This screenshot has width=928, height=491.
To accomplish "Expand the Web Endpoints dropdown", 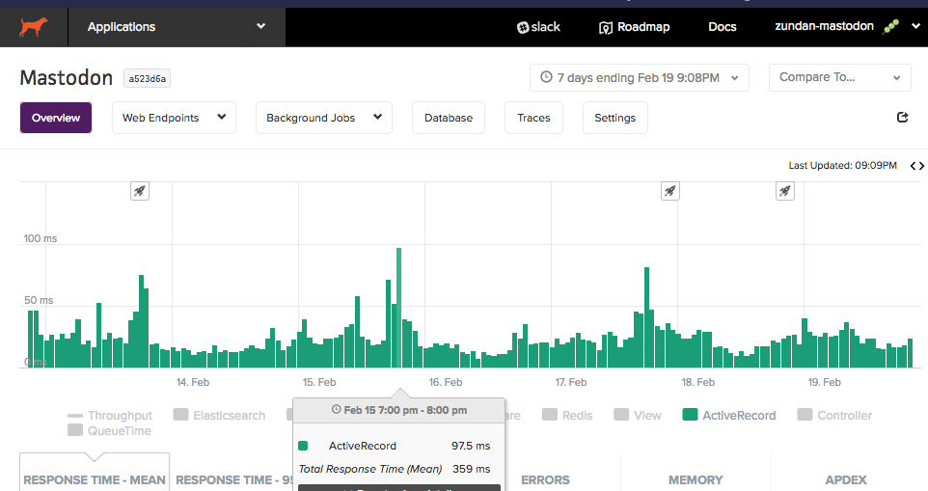I will (x=174, y=118).
